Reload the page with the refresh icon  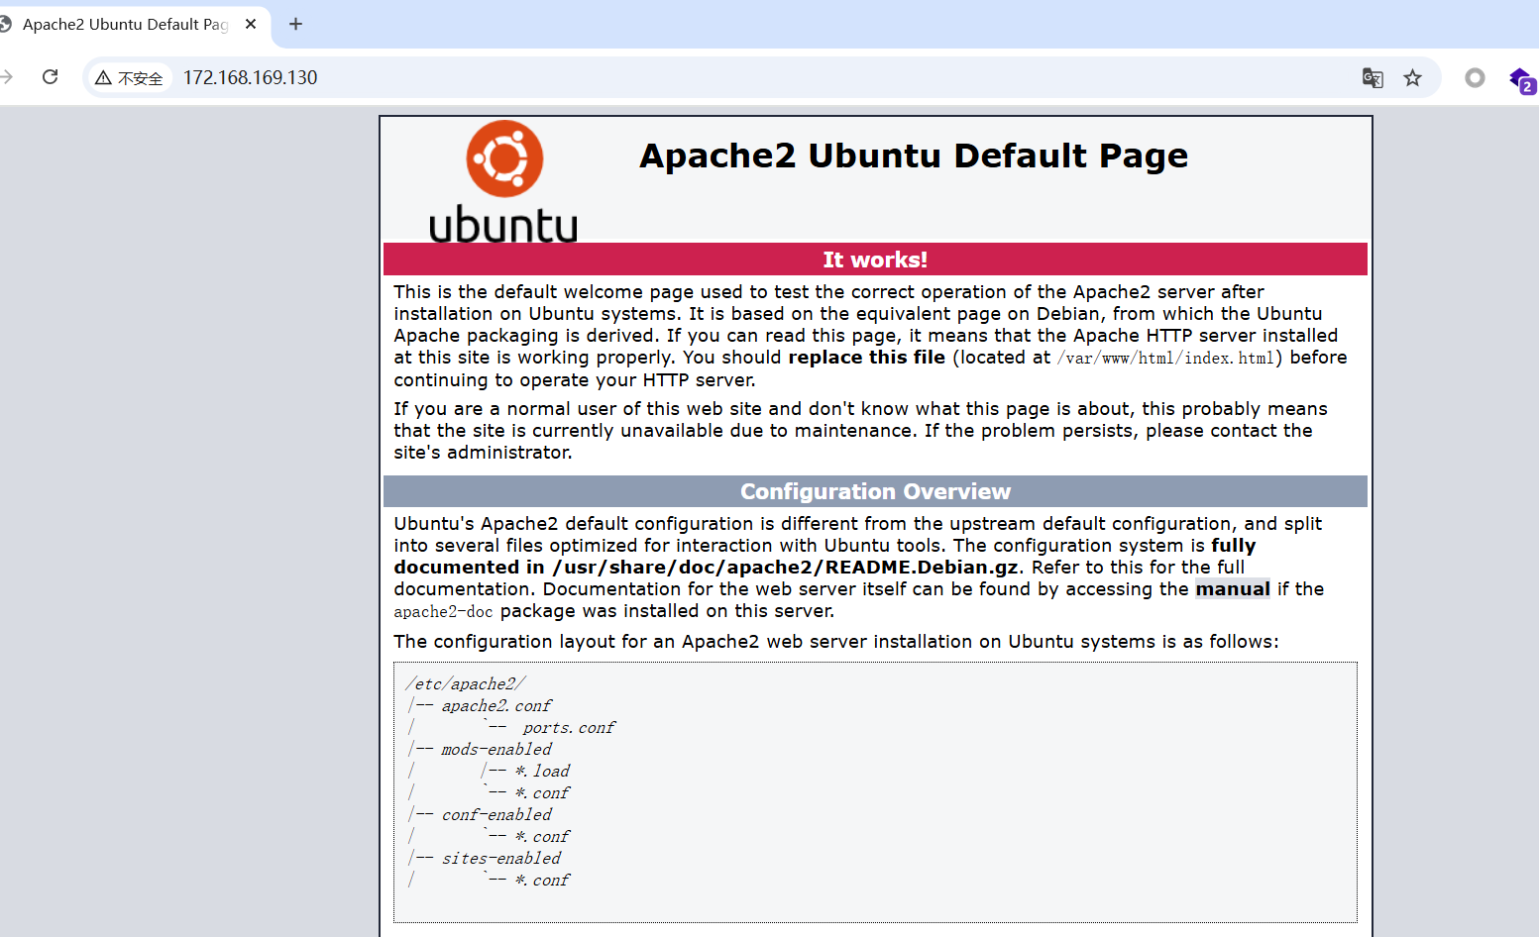point(51,77)
